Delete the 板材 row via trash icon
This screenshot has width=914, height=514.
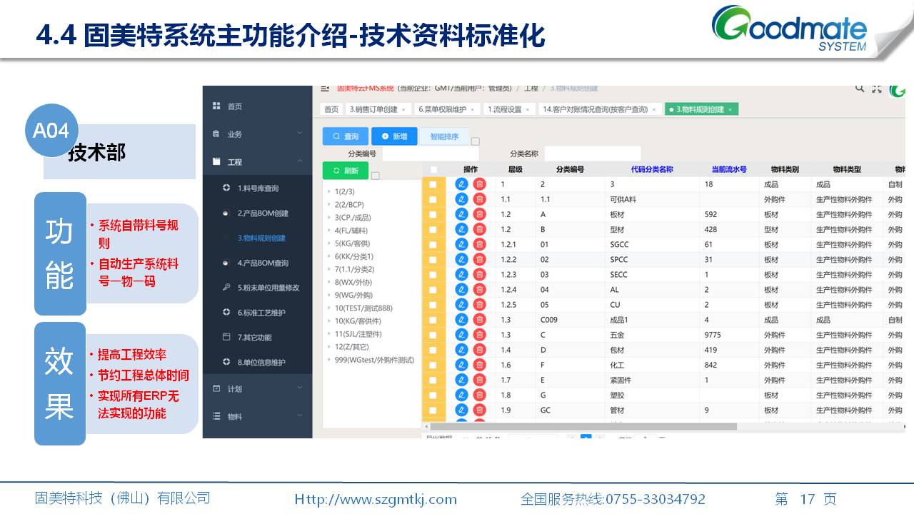(x=479, y=214)
